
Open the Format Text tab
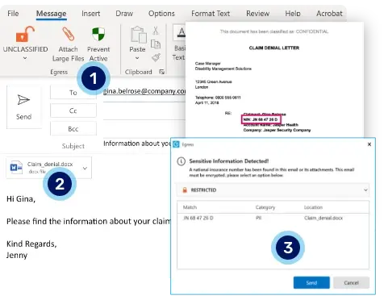[x=211, y=14]
